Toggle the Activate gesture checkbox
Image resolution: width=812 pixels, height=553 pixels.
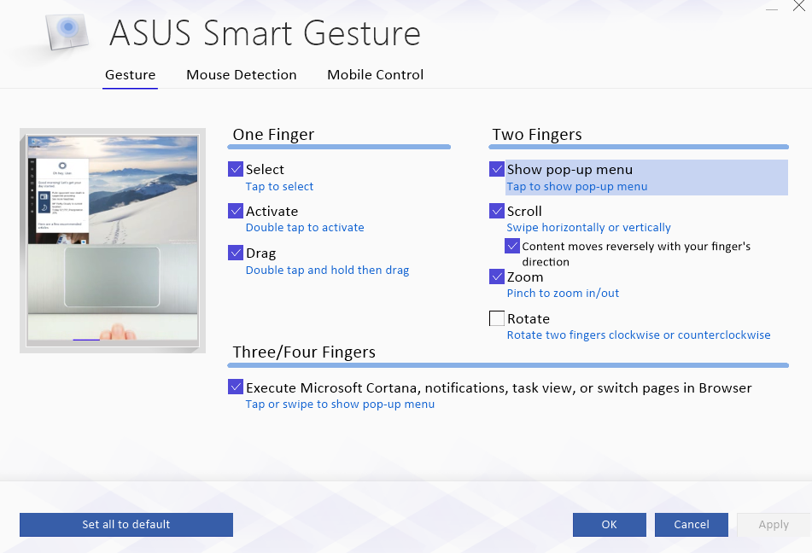coord(236,211)
